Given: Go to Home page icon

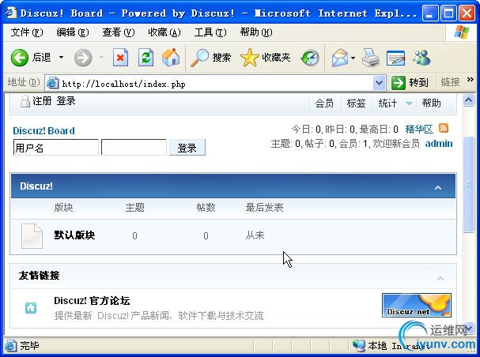Looking at the screenshot, I should tap(171, 58).
